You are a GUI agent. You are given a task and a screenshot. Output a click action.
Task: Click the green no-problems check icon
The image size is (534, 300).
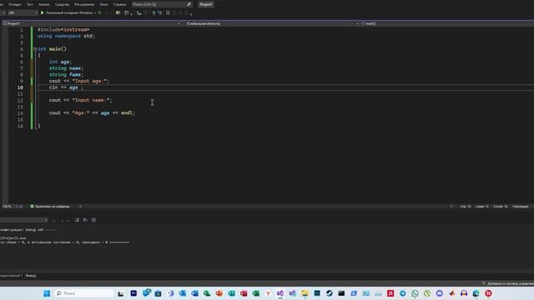(32, 206)
